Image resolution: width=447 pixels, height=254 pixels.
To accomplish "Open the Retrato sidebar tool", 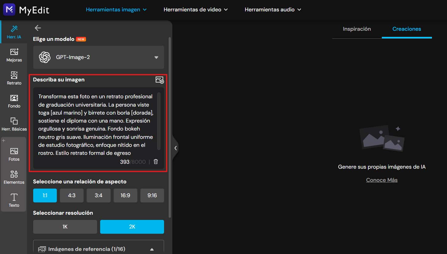I will [x=14, y=78].
